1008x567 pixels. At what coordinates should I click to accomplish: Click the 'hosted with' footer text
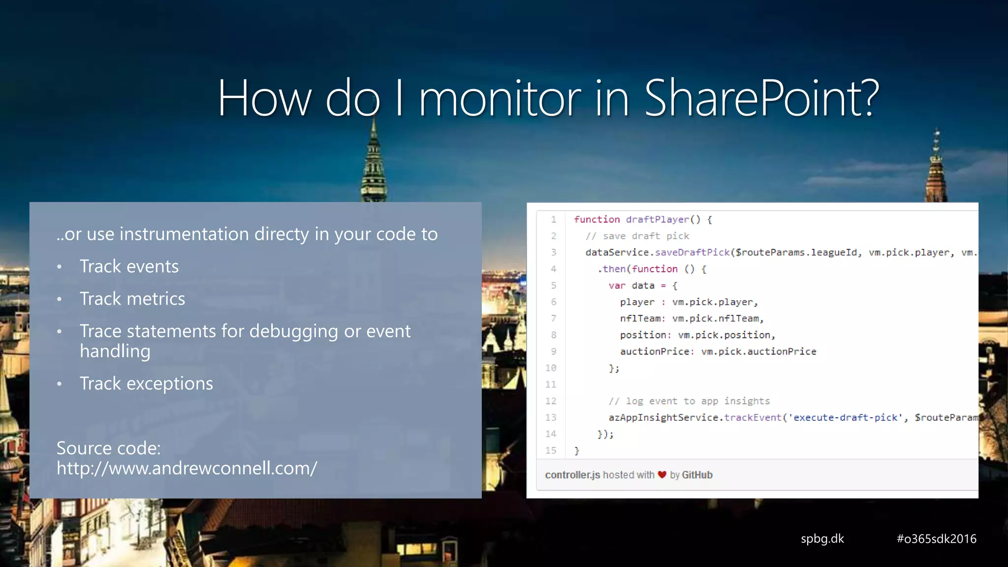629,475
